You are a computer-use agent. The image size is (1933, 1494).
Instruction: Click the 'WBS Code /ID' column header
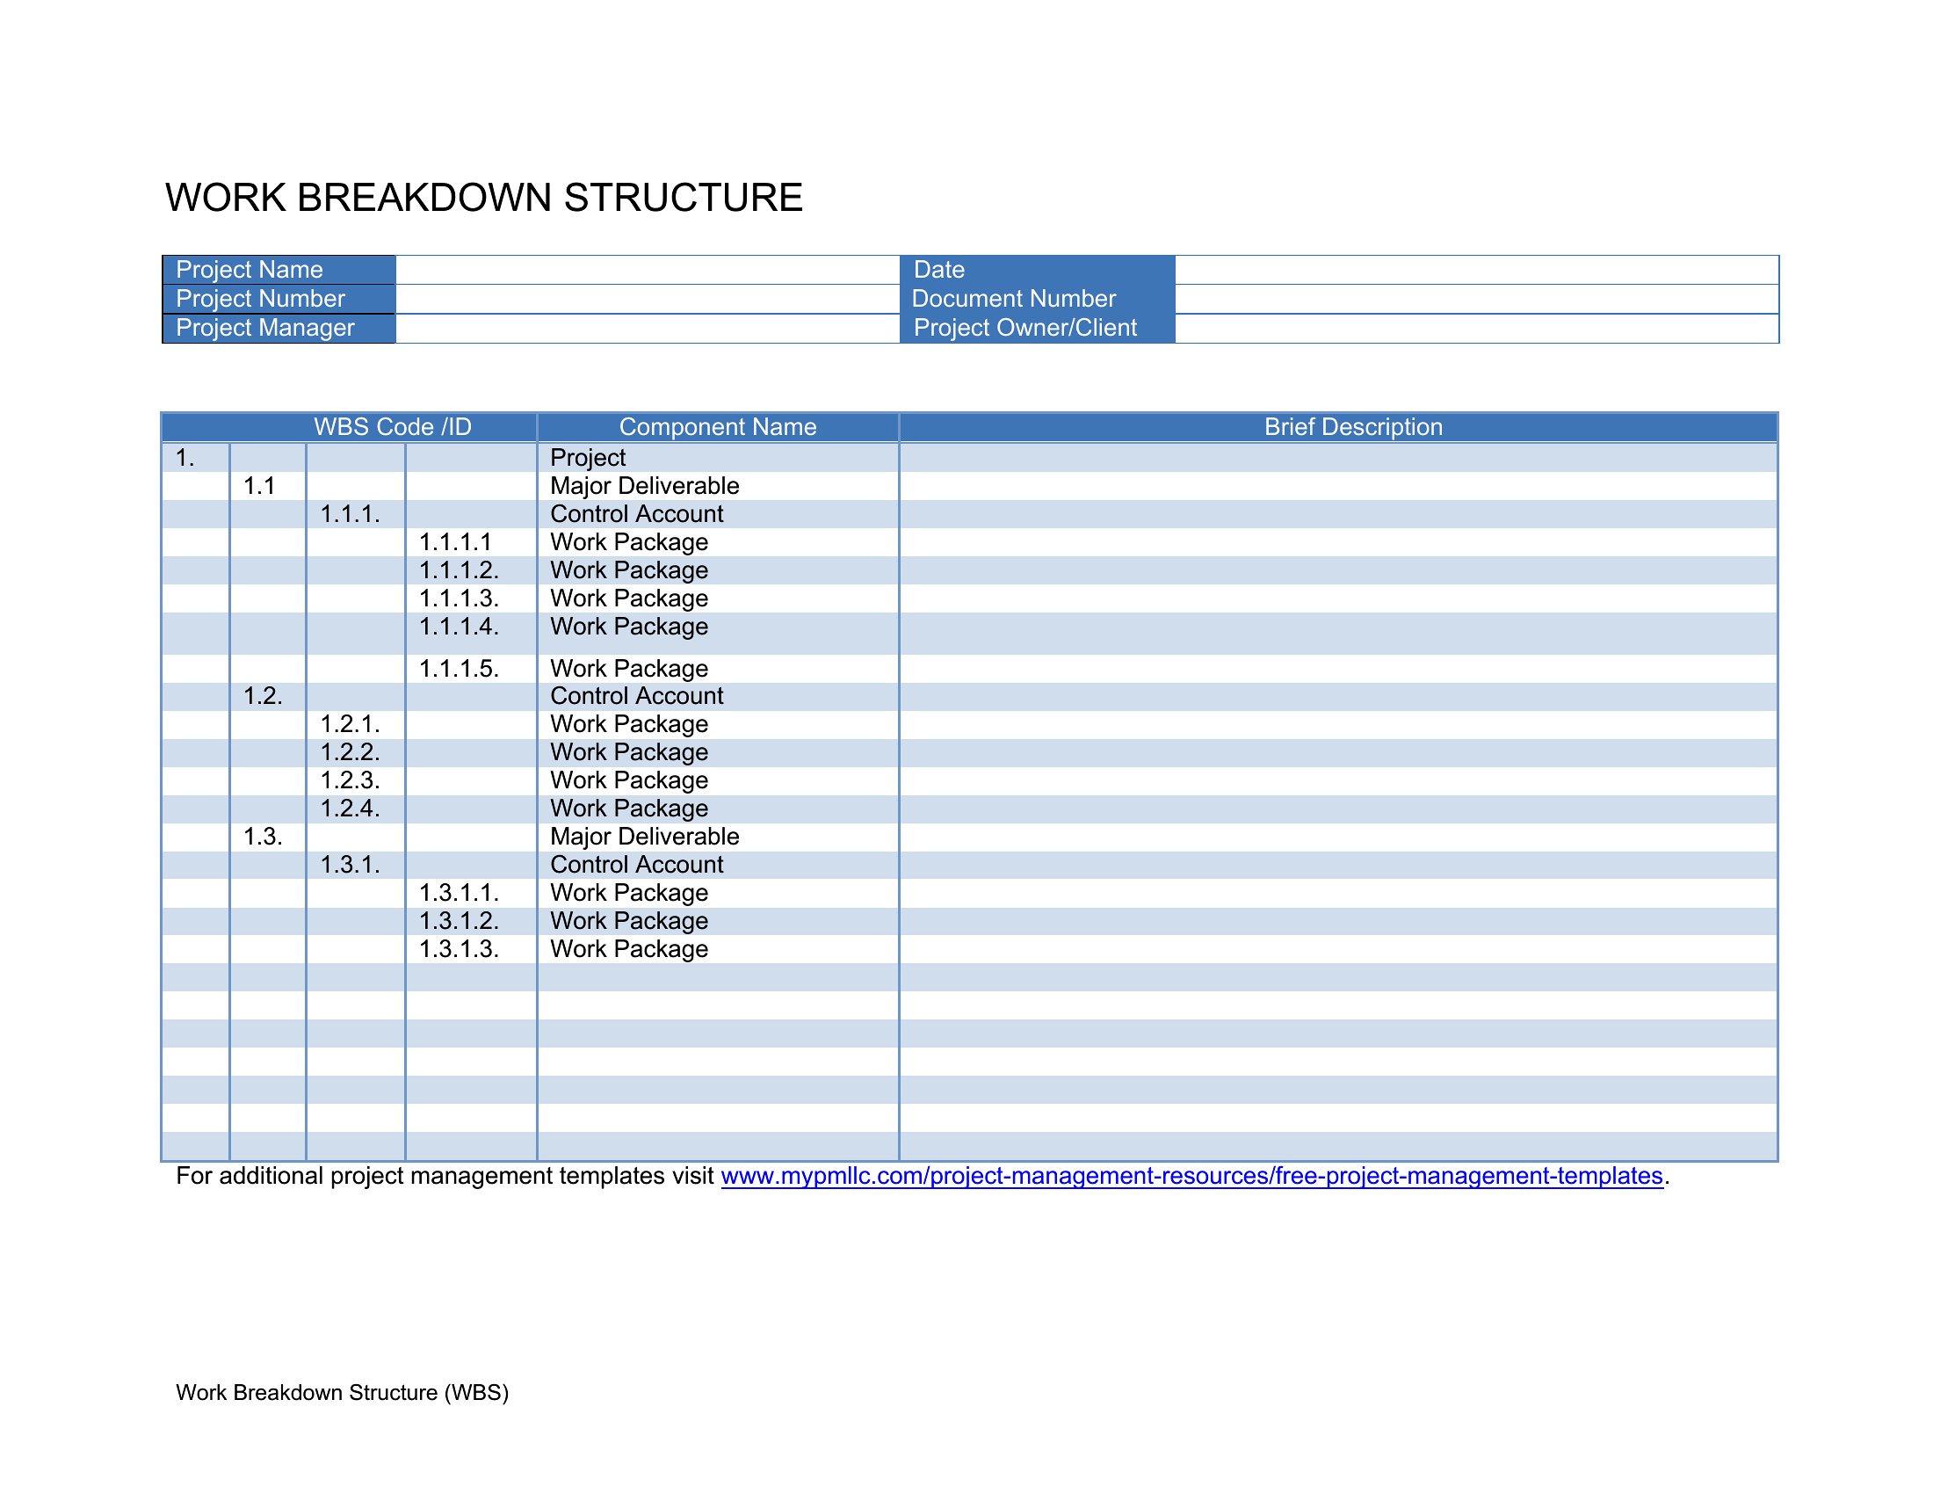[x=350, y=427]
